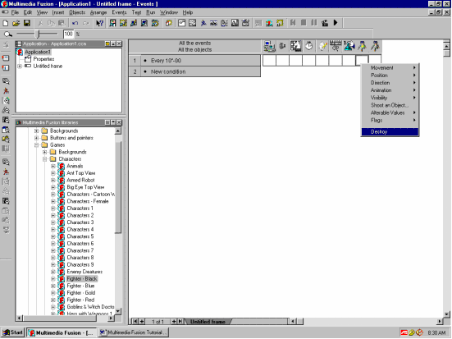Select the Storyboard controls chess-knight icon

(x=296, y=46)
